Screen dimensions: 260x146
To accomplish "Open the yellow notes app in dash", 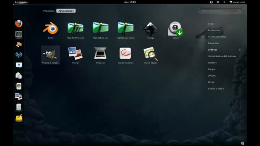I will coord(19,118).
